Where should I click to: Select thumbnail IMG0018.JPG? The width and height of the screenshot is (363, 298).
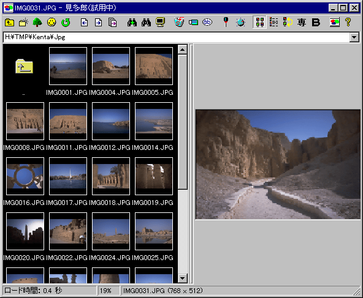111,176
